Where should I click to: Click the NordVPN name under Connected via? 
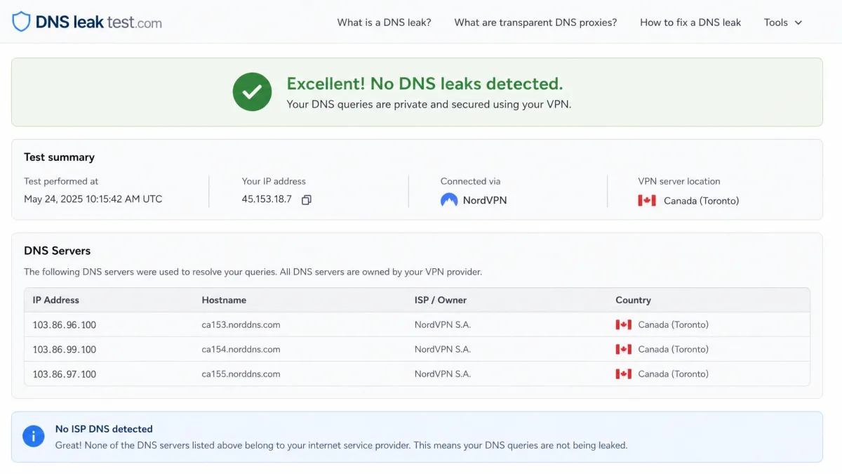pos(485,200)
